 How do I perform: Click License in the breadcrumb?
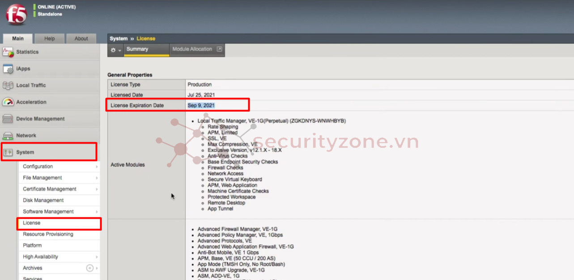pos(146,38)
